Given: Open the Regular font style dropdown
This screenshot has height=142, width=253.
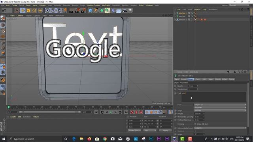Looking at the screenshot, I should pyautogui.click(x=220, y=107).
